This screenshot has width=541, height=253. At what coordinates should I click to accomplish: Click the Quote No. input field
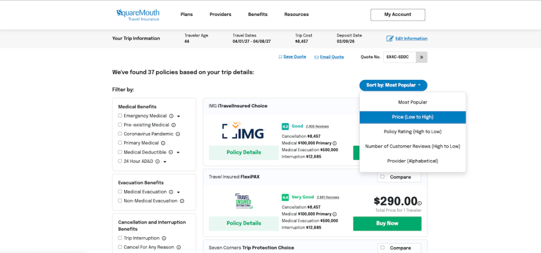point(399,57)
